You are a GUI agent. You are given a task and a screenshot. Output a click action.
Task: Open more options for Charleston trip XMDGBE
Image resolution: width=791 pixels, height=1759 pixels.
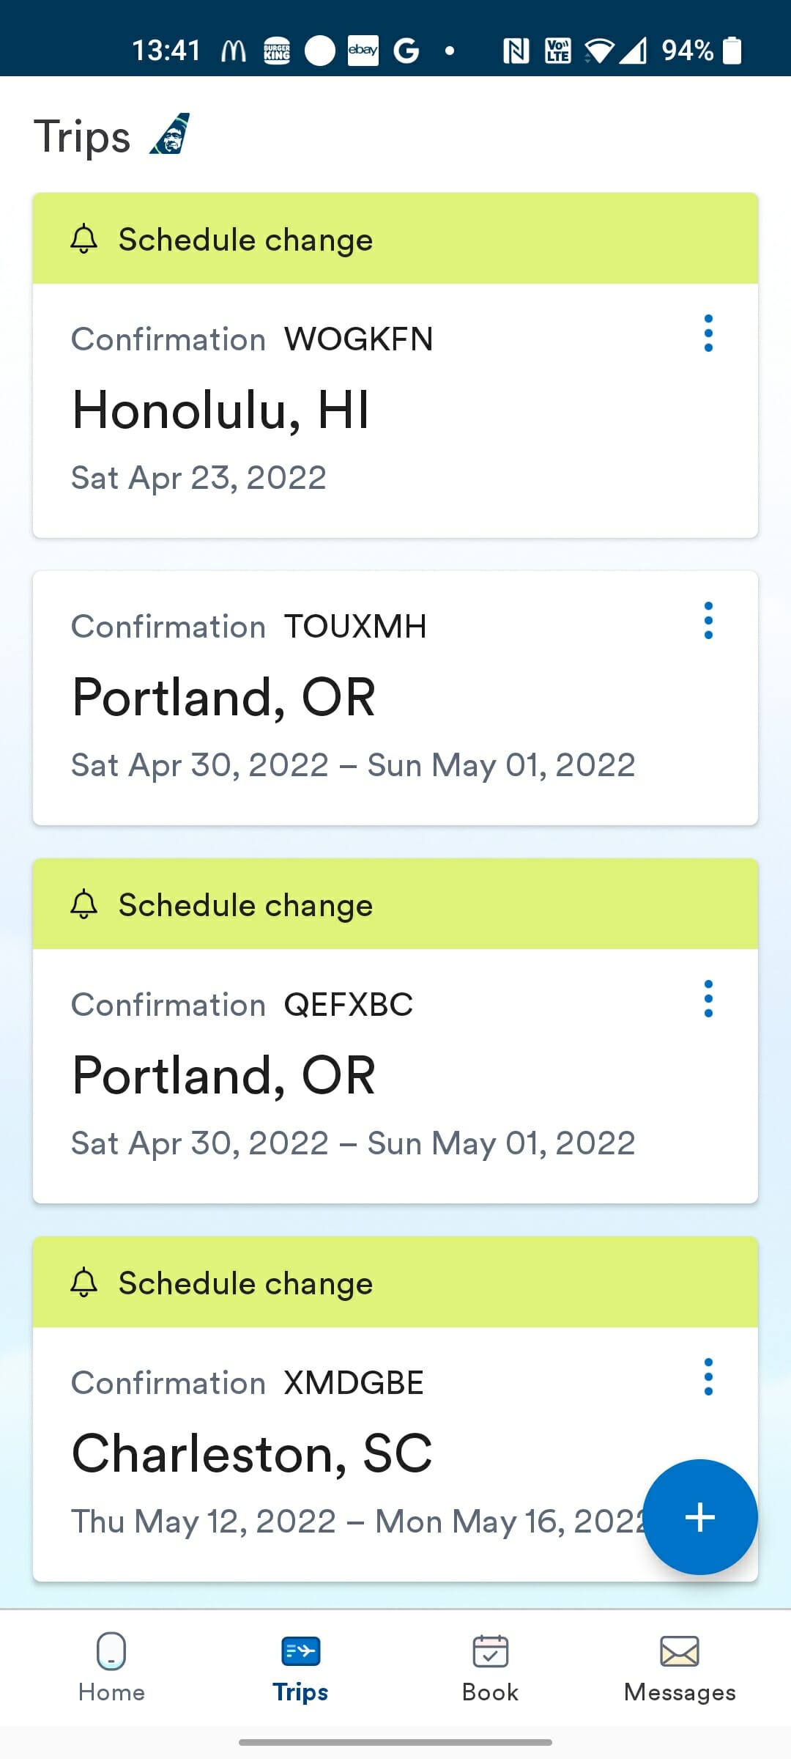tap(708, 1377)
